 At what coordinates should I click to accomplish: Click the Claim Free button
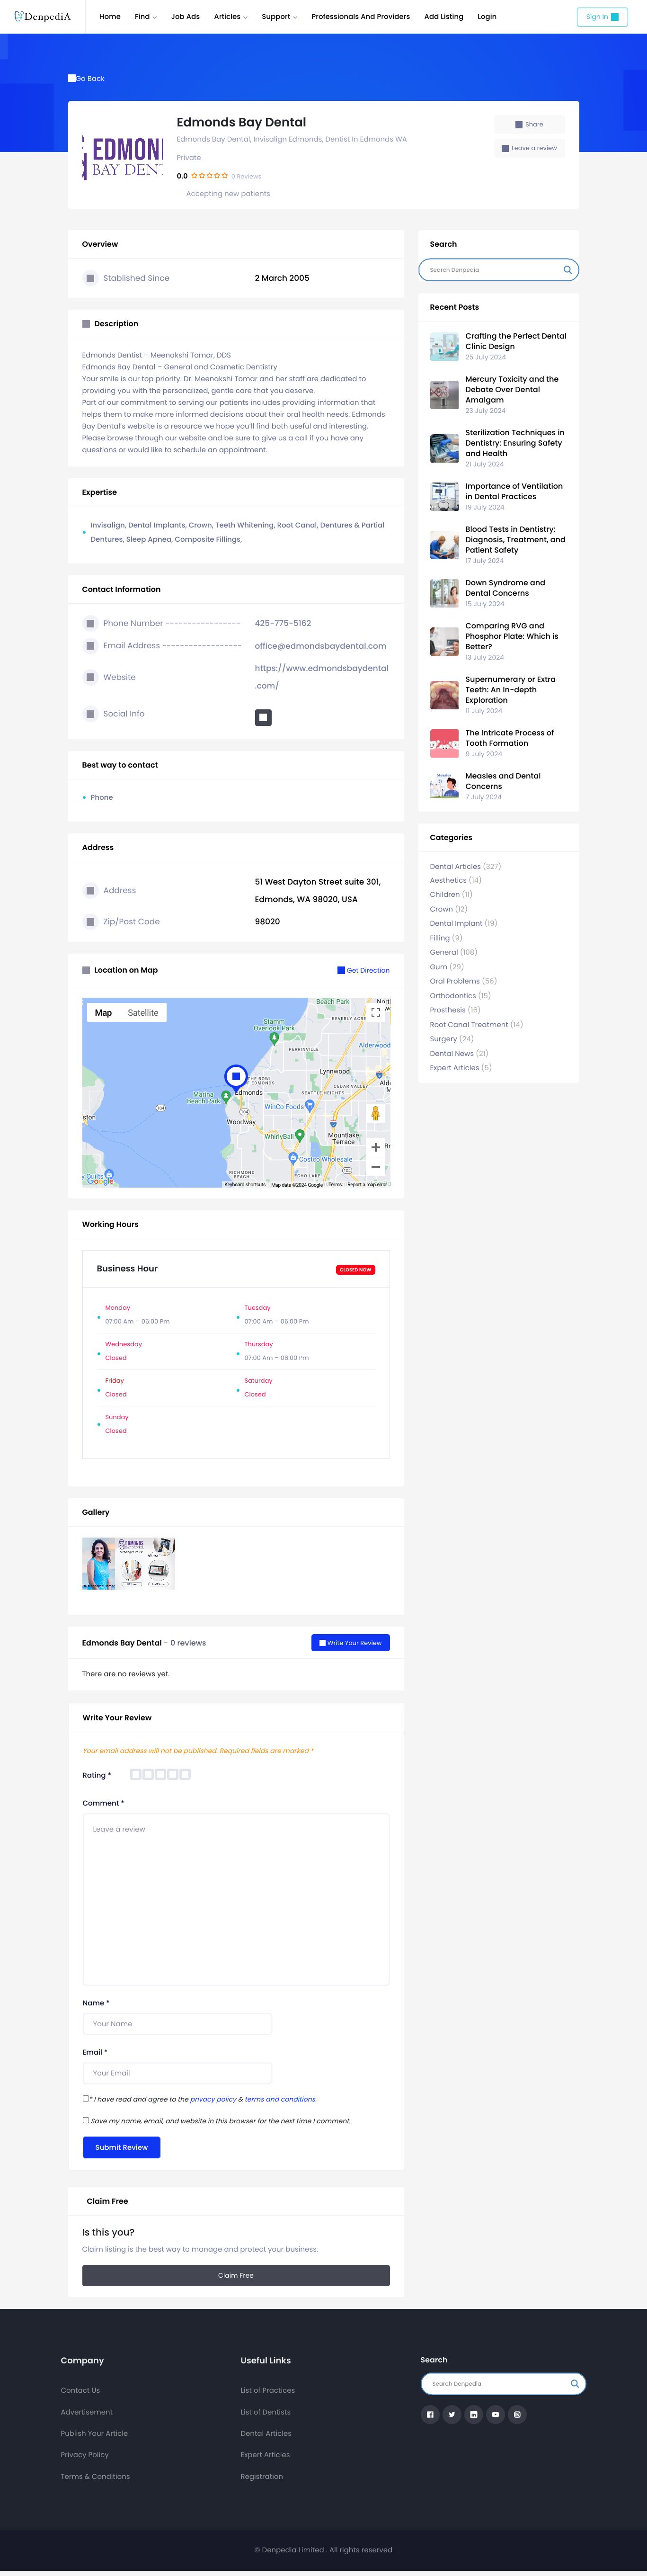coord(236,2275)
